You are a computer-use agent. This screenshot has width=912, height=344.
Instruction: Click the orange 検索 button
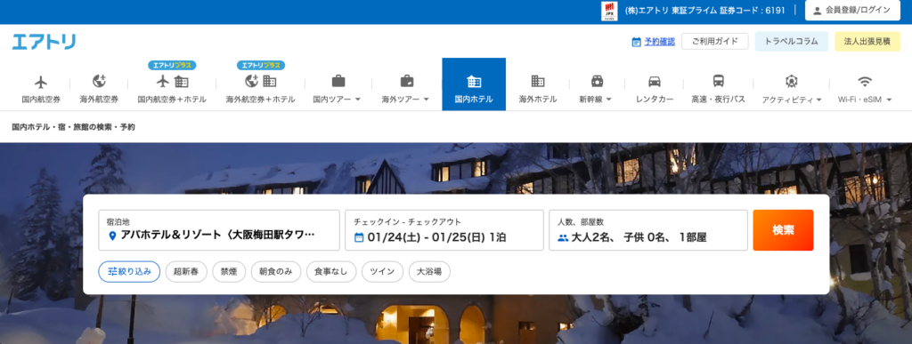tap(783, 230)
